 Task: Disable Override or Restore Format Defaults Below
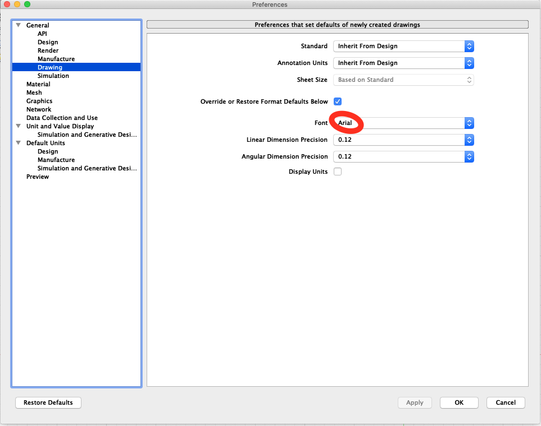click(x=337, y=101)
